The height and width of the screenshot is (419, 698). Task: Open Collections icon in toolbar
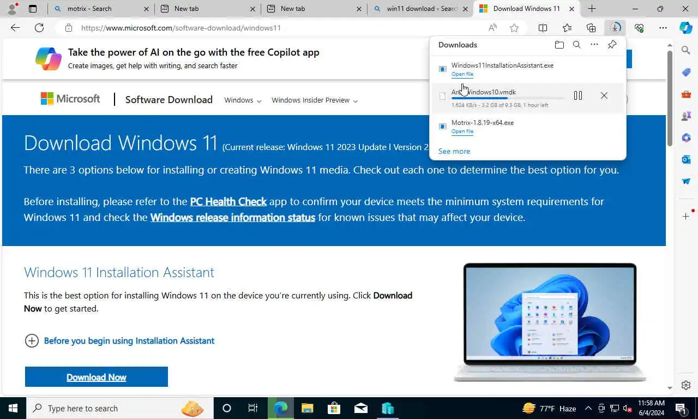[x=591, y=28]
